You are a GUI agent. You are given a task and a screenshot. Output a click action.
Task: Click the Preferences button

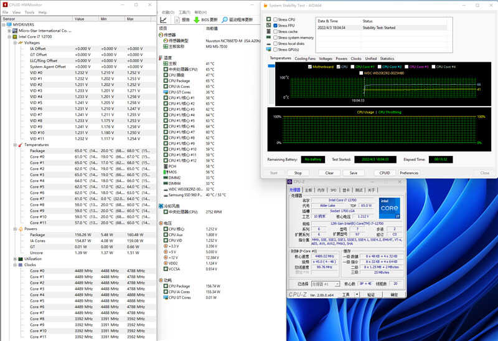409,173
